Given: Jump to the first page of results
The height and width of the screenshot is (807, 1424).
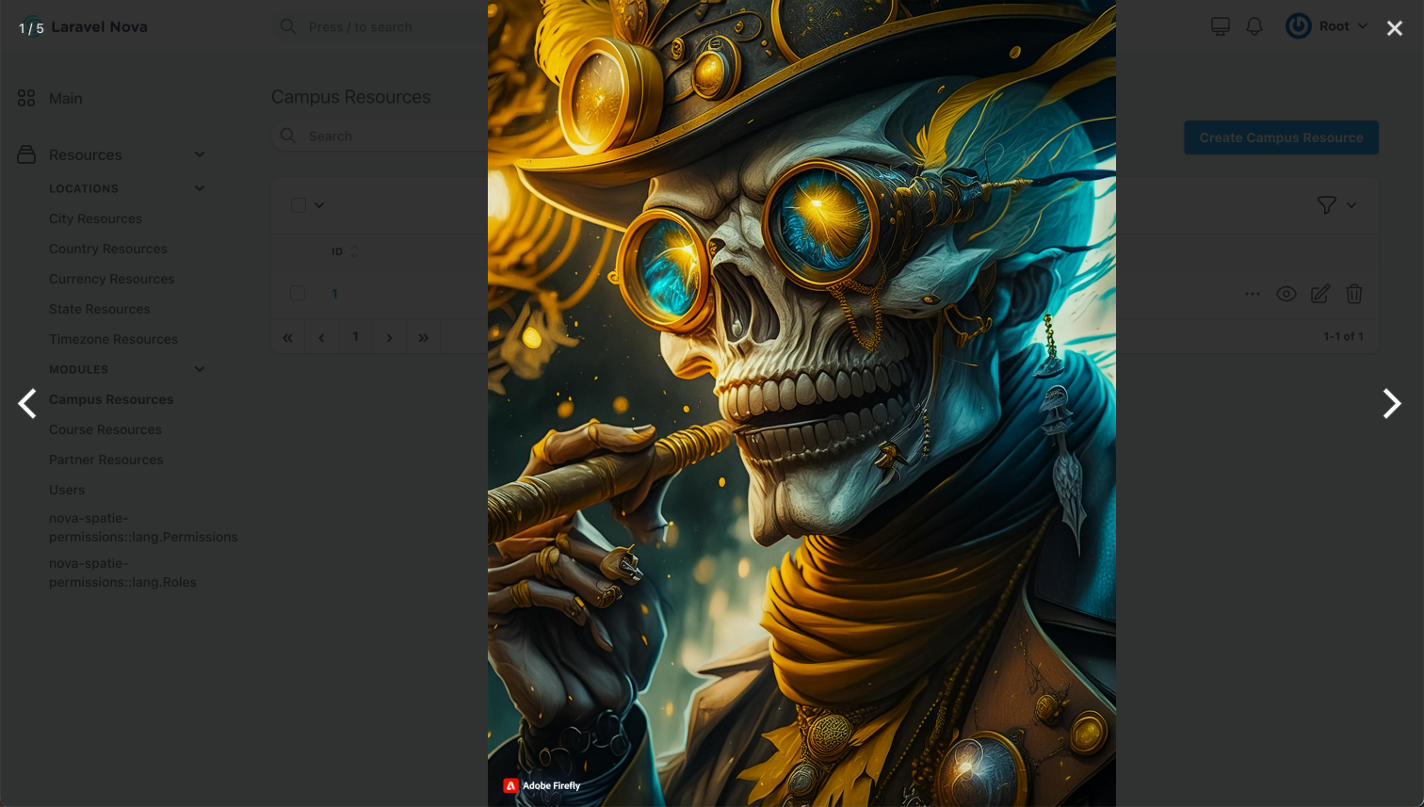Looking at the screenshot, I should tap(288, 337).
